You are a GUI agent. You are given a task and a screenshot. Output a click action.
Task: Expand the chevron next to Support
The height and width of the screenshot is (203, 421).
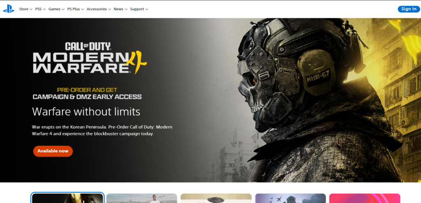pyautogui.click(x=147, y=9)
